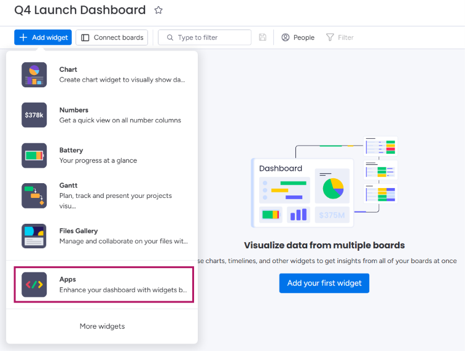Click the Add widget button
The height and width of the screenshot is (351, 465).
(x=43, y=37)
